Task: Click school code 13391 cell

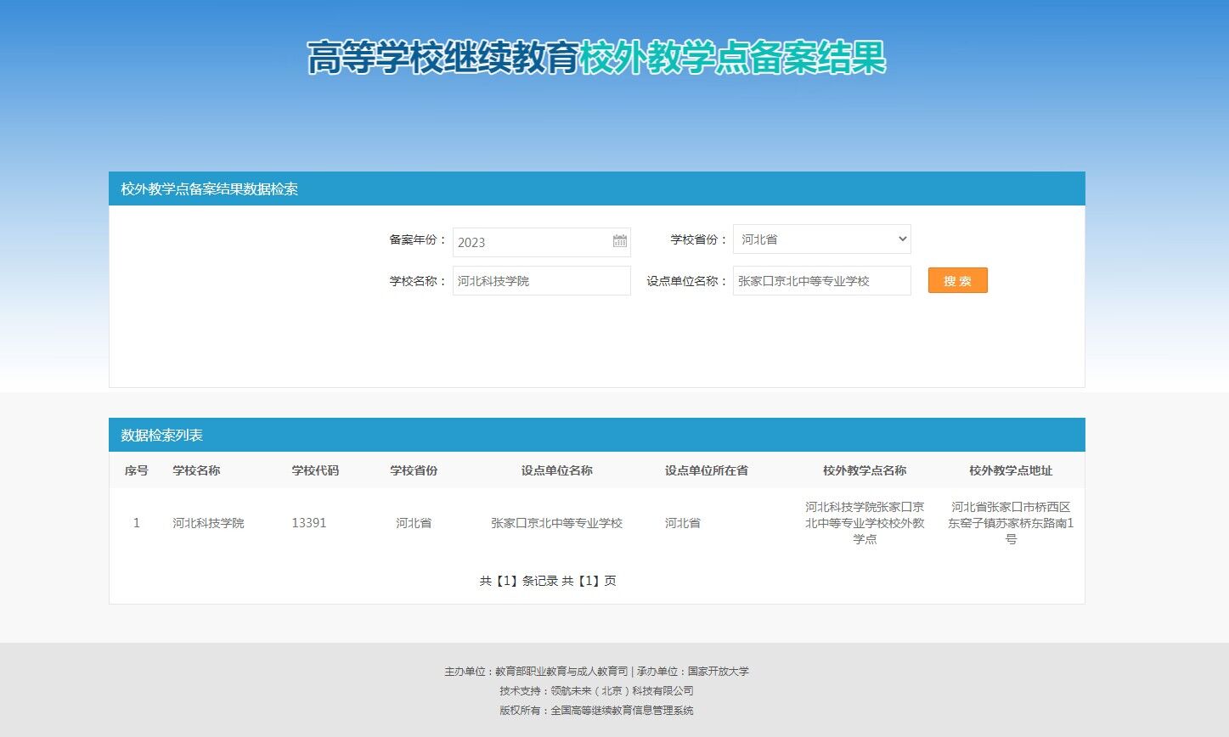Action: pos(309,523)
